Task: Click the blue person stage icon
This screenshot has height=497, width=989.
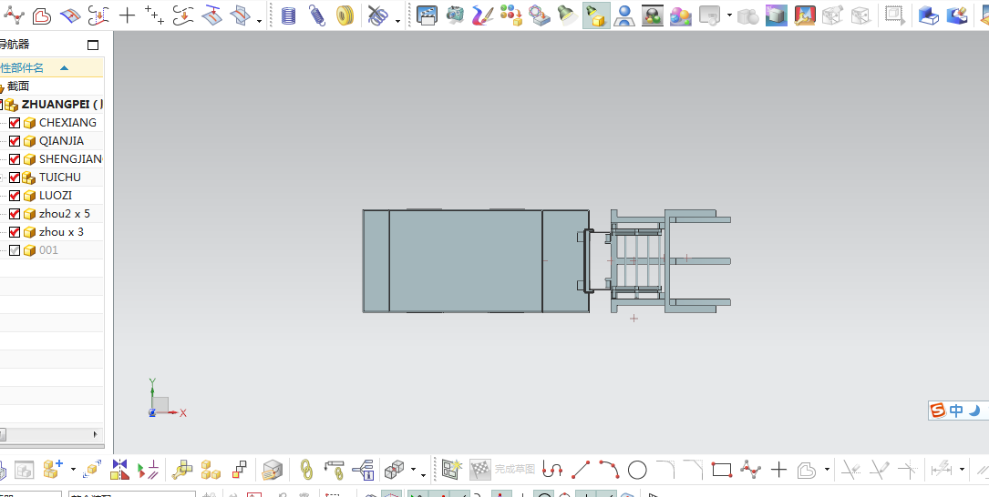Action: tap(624, 15)
